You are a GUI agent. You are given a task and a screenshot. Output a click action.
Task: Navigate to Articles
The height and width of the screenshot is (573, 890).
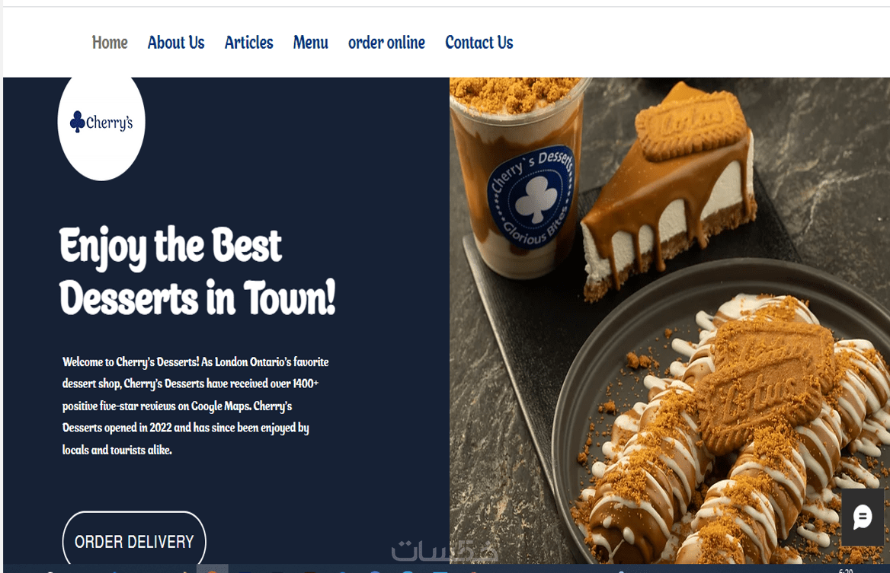tap(248, 43)
